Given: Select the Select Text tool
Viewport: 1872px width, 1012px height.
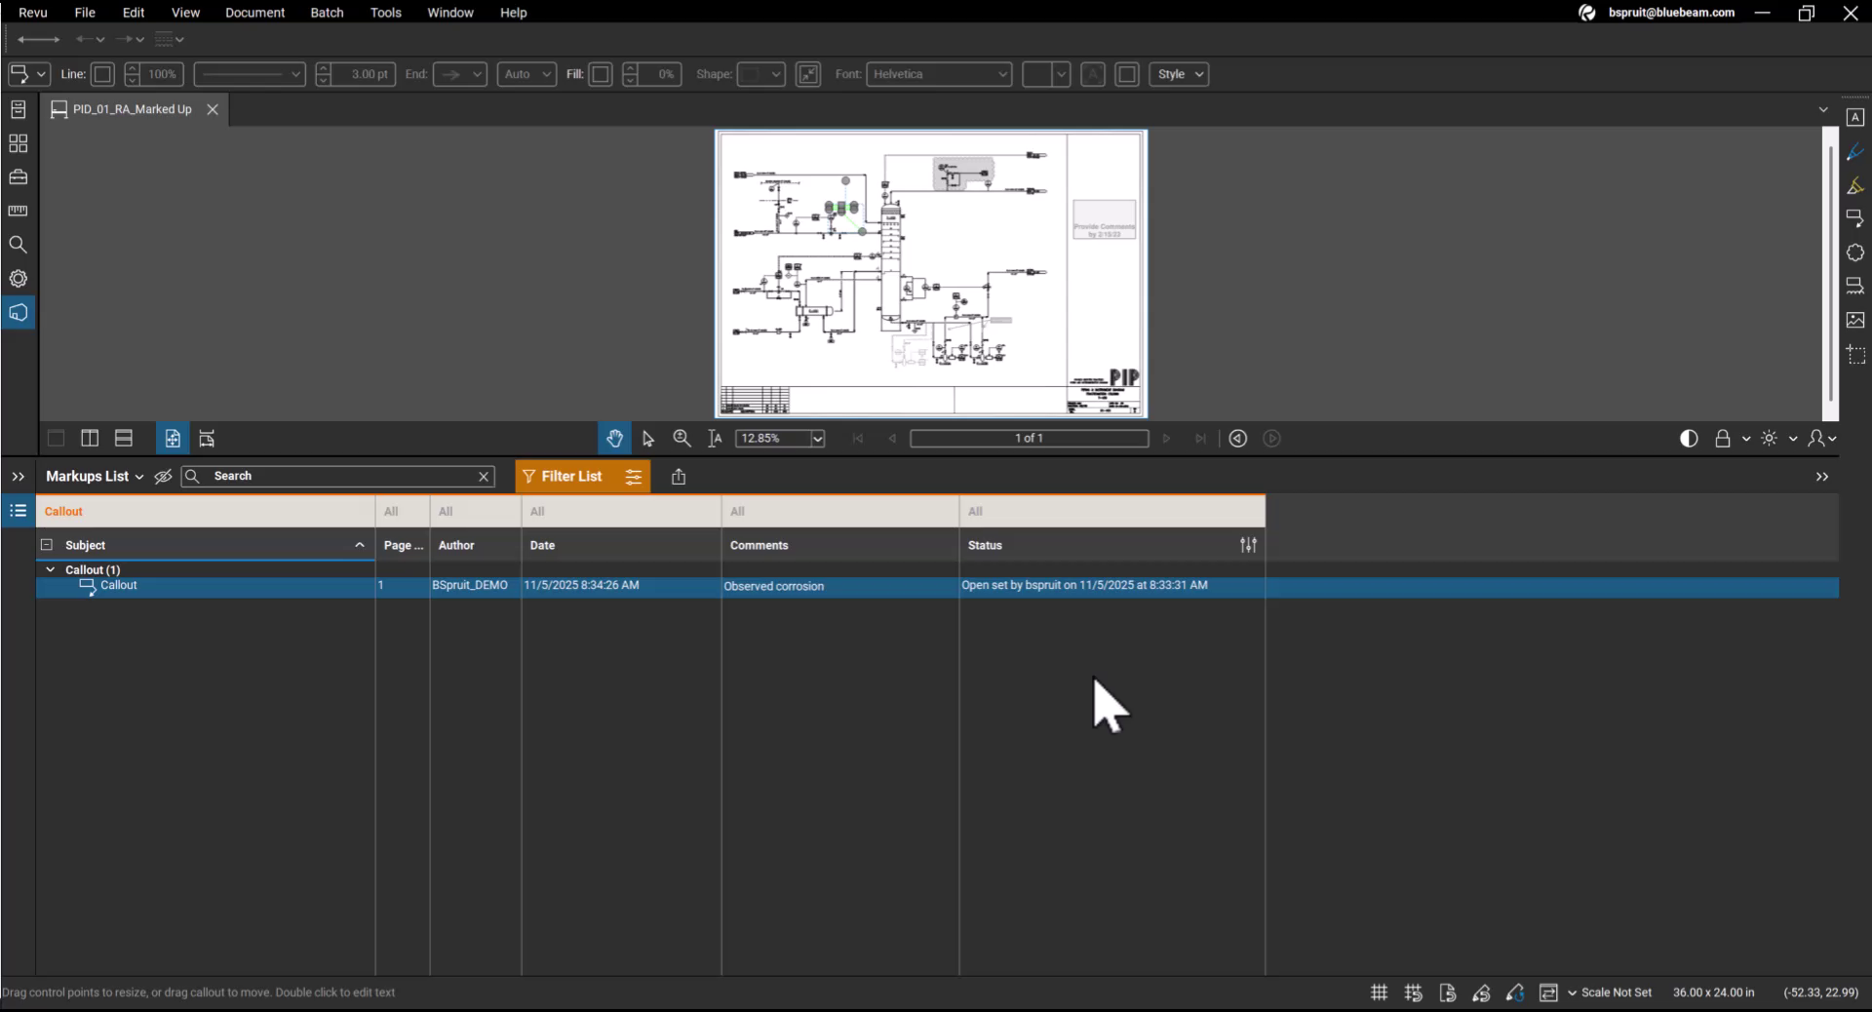Looking at the screenshot, I should coord(716,439).
